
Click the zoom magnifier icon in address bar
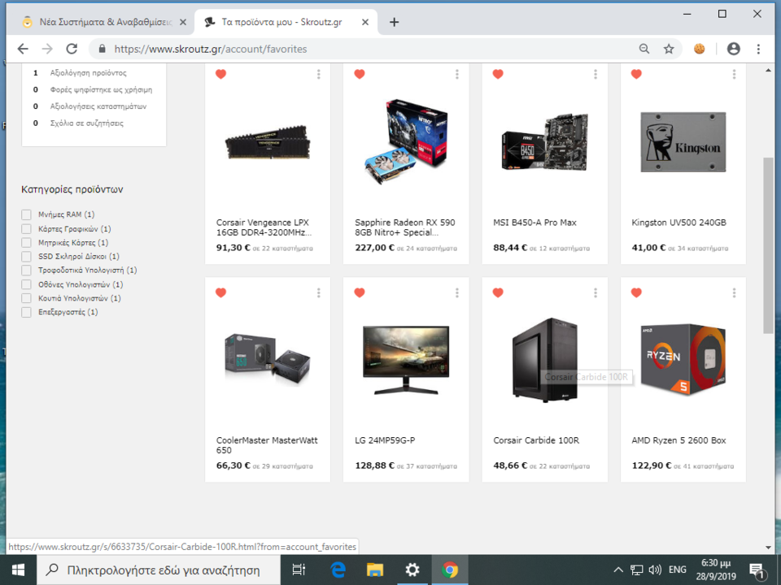click(x=644, y=49)
